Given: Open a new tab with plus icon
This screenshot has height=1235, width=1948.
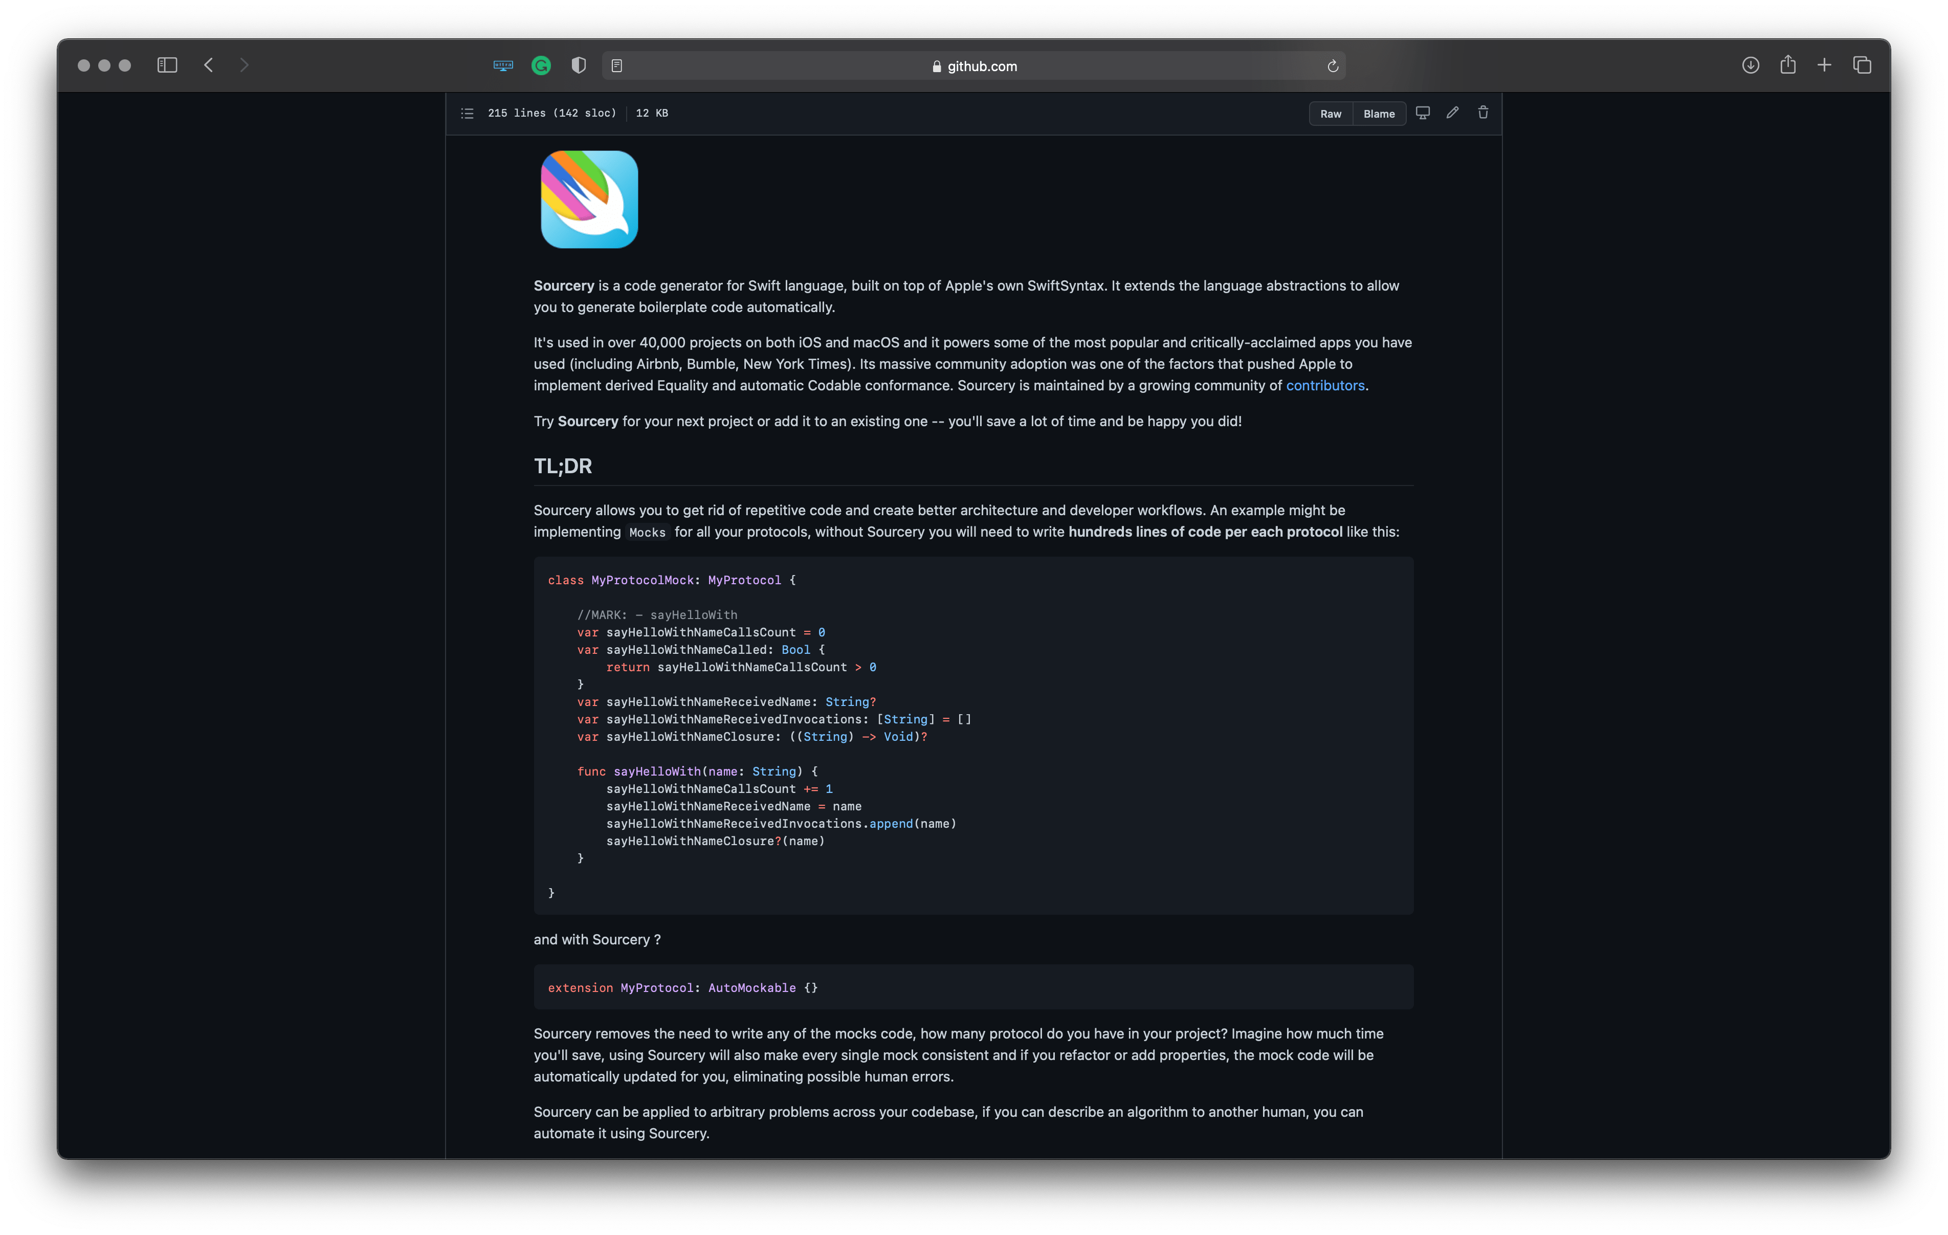Looking at the screenshot, I should click(1824, 65).
